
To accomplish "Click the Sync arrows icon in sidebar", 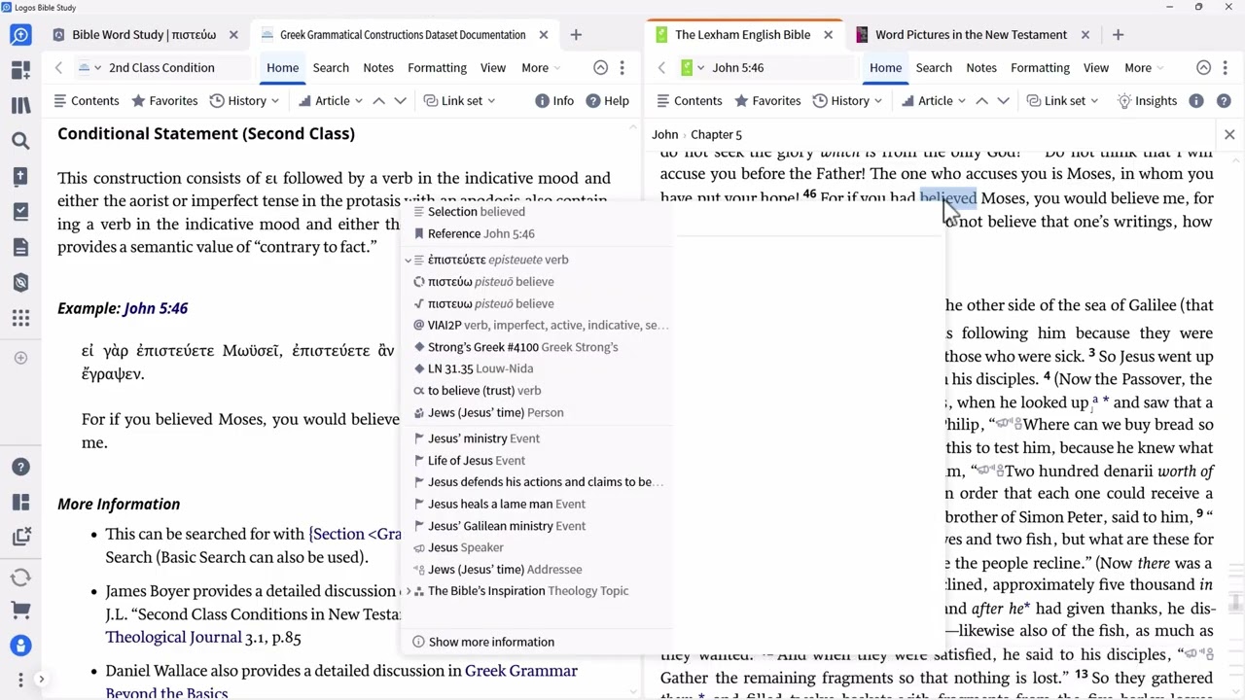I will coord(20,577).
